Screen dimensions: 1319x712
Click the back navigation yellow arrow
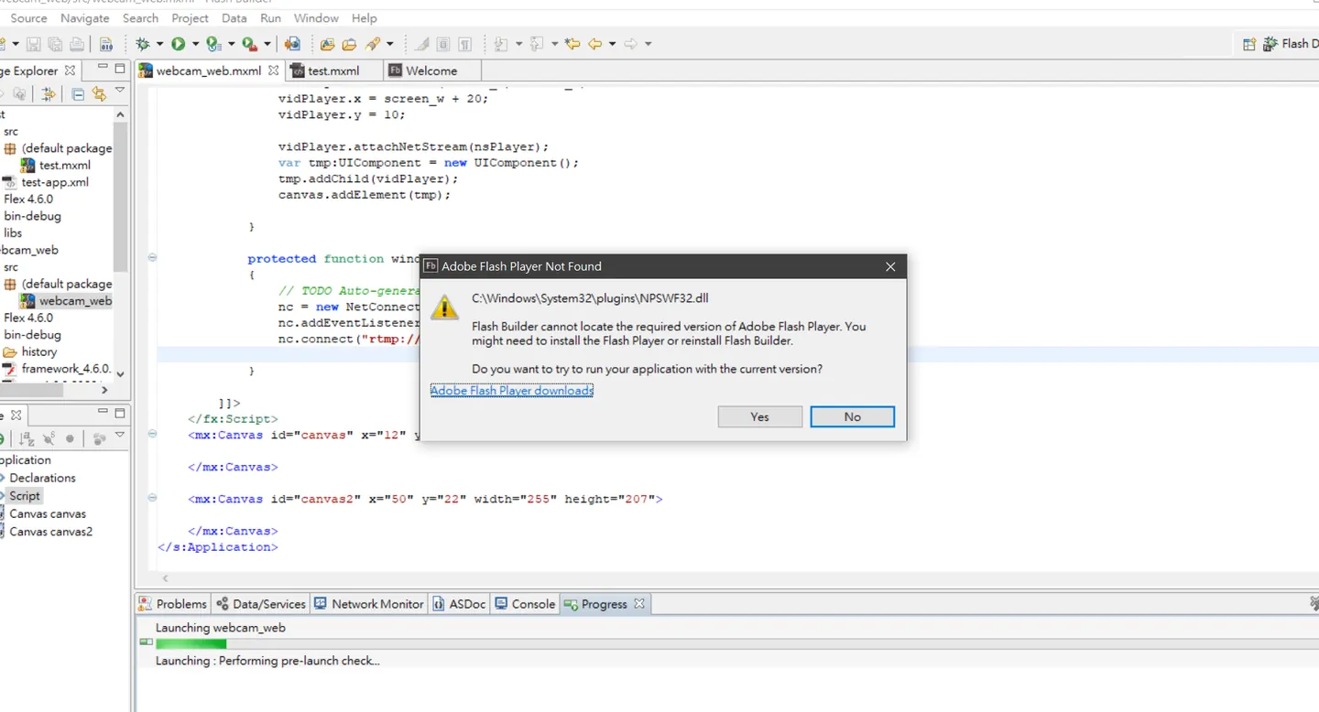(x=595, y=44)
